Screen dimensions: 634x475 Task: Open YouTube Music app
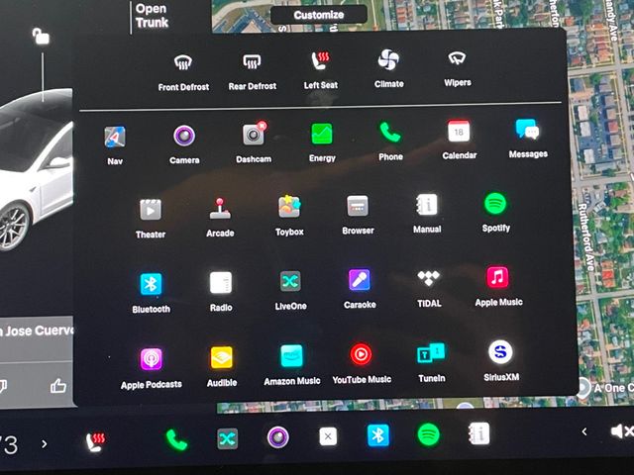click(x=361, y=354)
